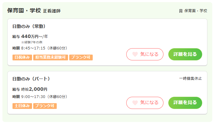Click the 保育園・学校 正看護師 heading
Image resolution: width=215 pixels, height=125 pixels.
[x=34, y=11]
